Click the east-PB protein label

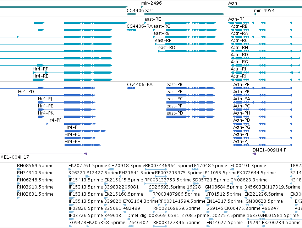pos(175,85)
